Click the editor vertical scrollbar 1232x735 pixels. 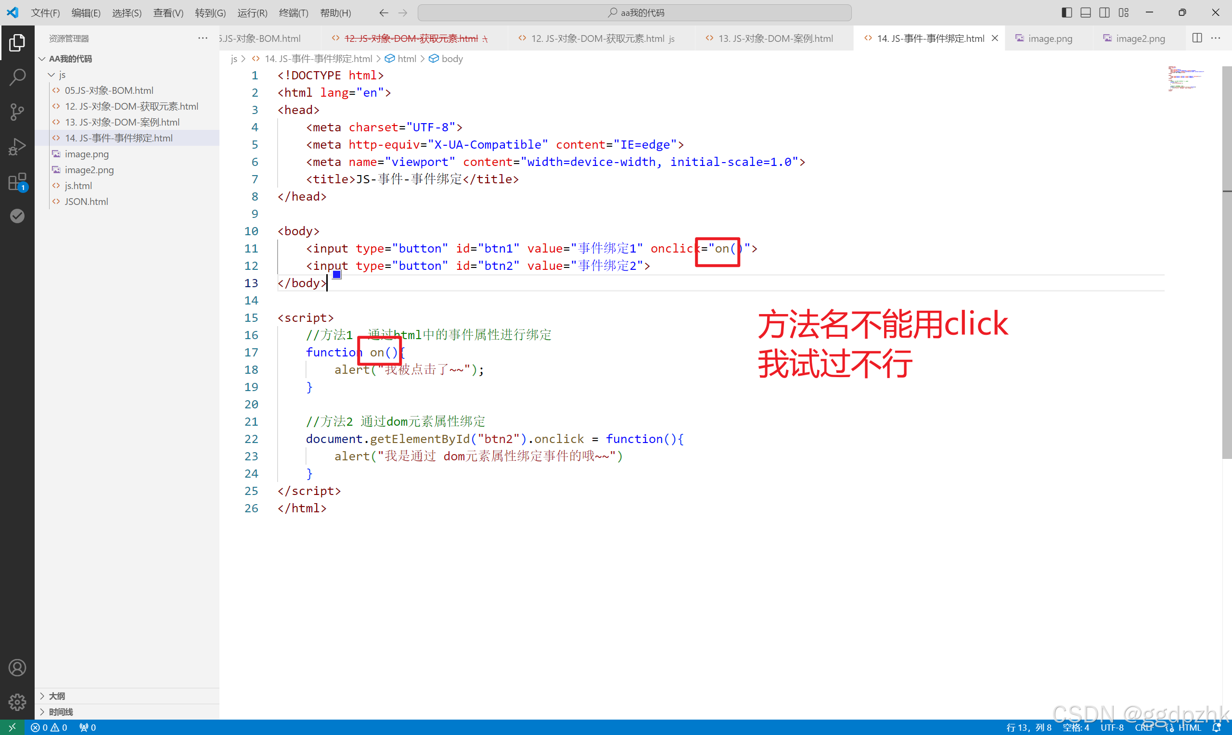tap(1227, 263)
